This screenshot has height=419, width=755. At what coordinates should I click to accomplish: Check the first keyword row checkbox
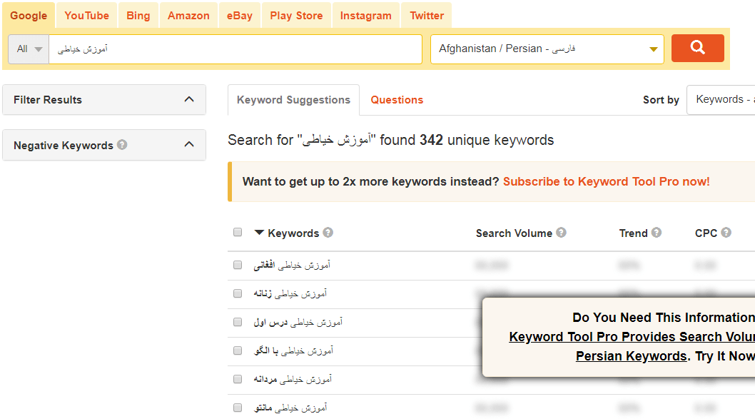click(238, 265)
